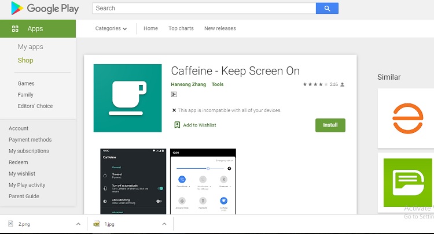Open options arrow for 1.jpg download

pyautogui.click(x=164, y=224)
